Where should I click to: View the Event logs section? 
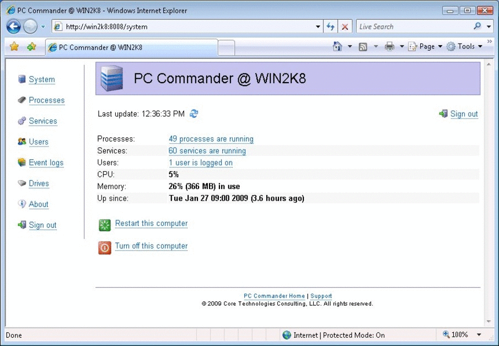pos(46,163)
